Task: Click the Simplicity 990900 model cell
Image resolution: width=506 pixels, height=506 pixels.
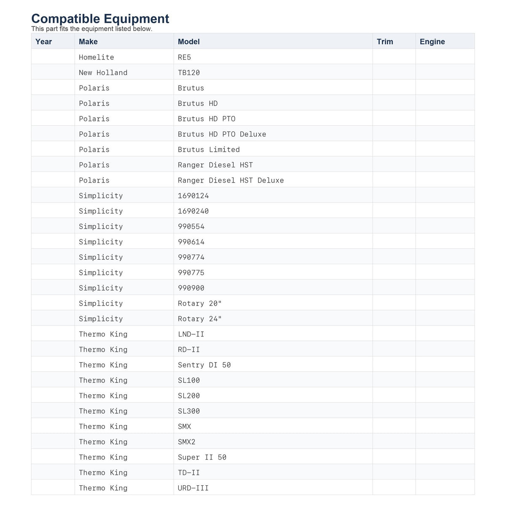Action: click(273, 288)
